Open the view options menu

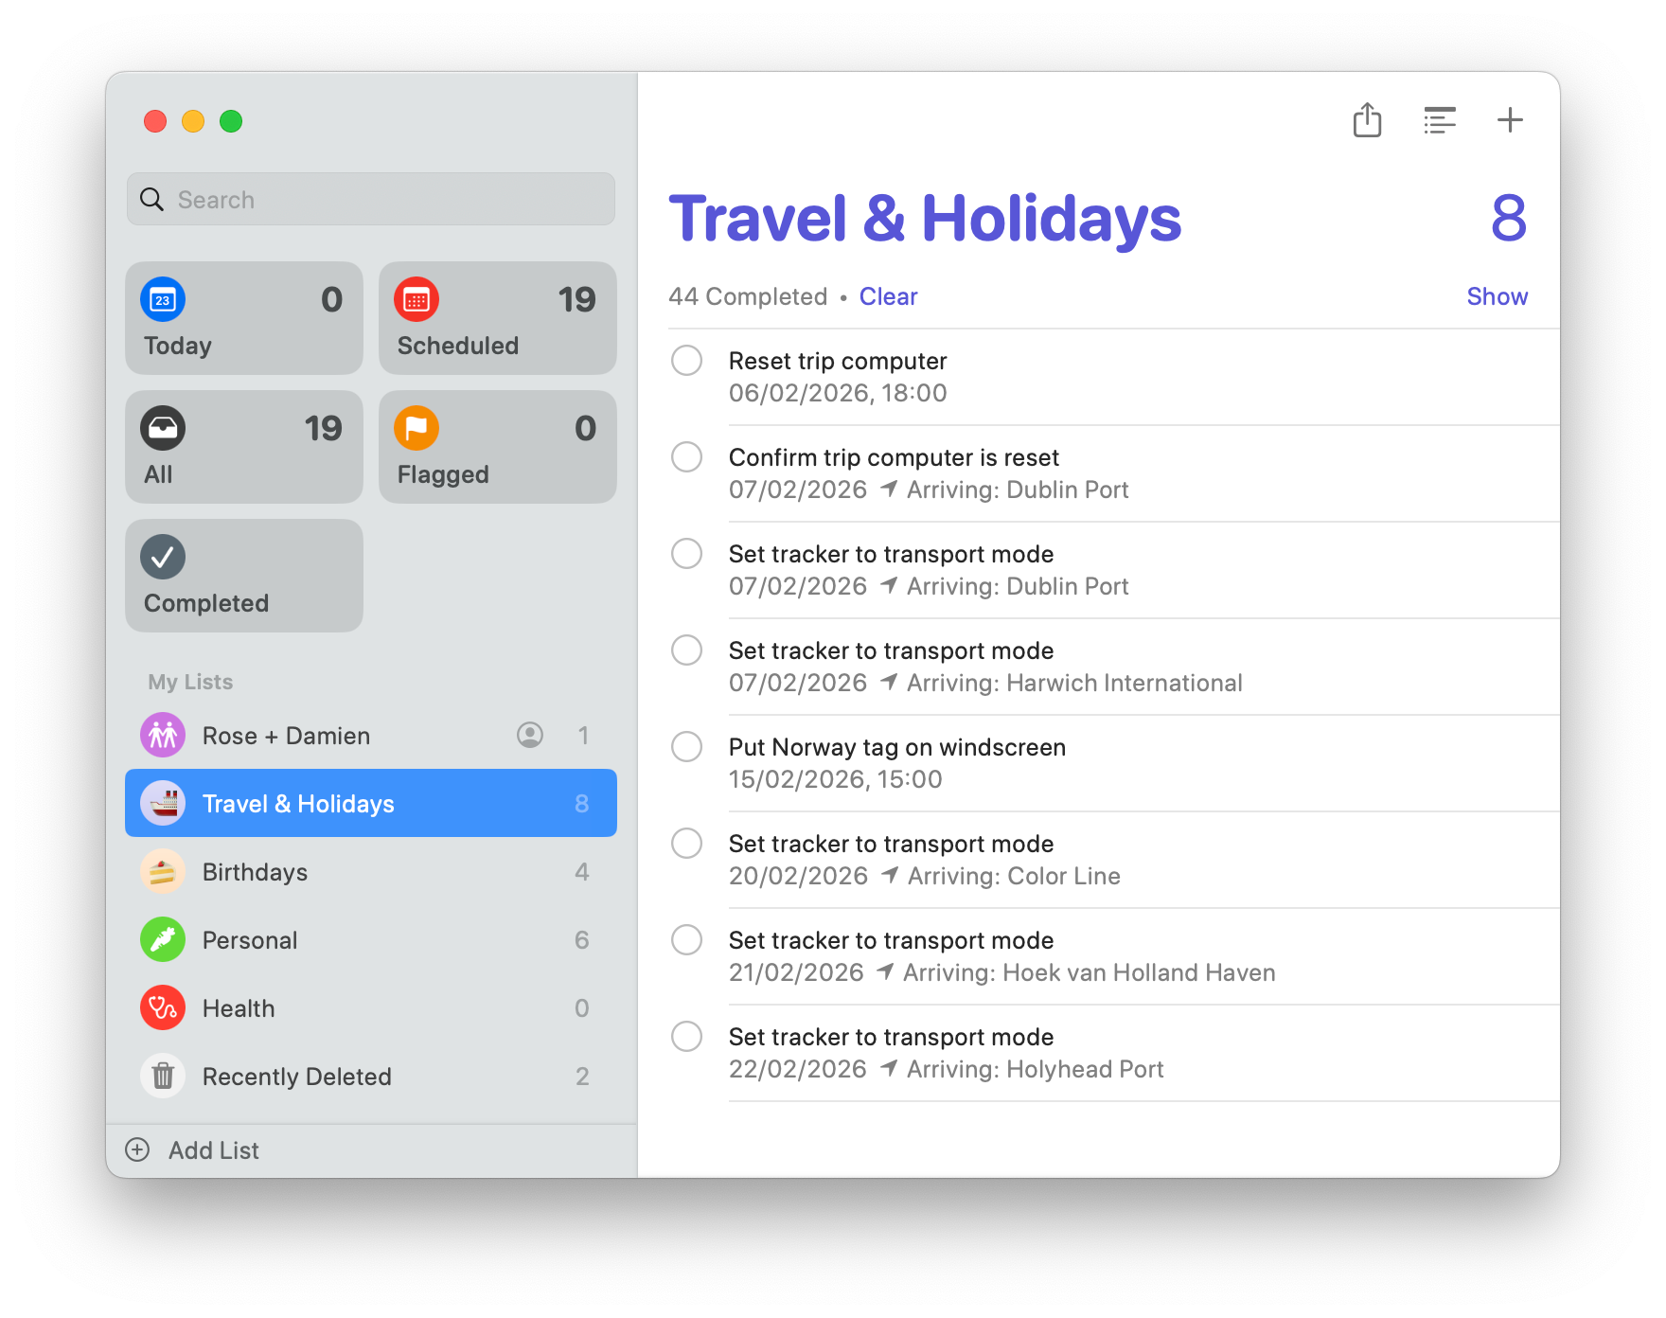(1440, 120)
